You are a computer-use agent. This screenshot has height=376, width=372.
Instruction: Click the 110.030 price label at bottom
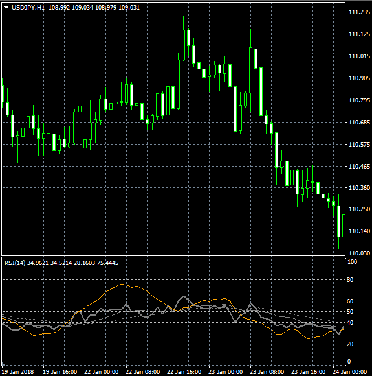(x=359, y=253)
